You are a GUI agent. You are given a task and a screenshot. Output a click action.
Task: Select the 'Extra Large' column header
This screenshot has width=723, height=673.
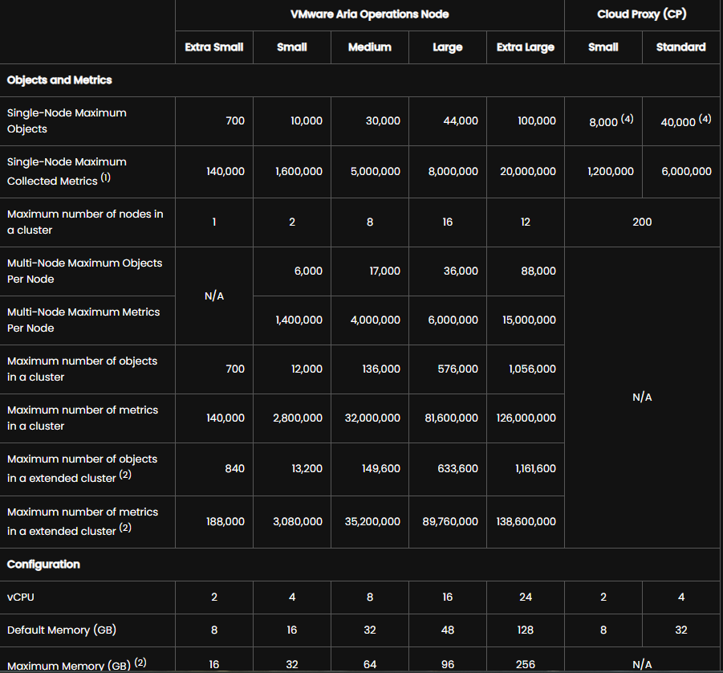click(525, 47)
